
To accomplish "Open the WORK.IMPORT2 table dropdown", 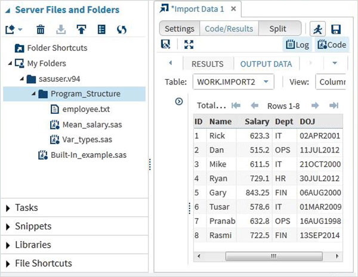I will pyautogui.click(x=233, y=82).
